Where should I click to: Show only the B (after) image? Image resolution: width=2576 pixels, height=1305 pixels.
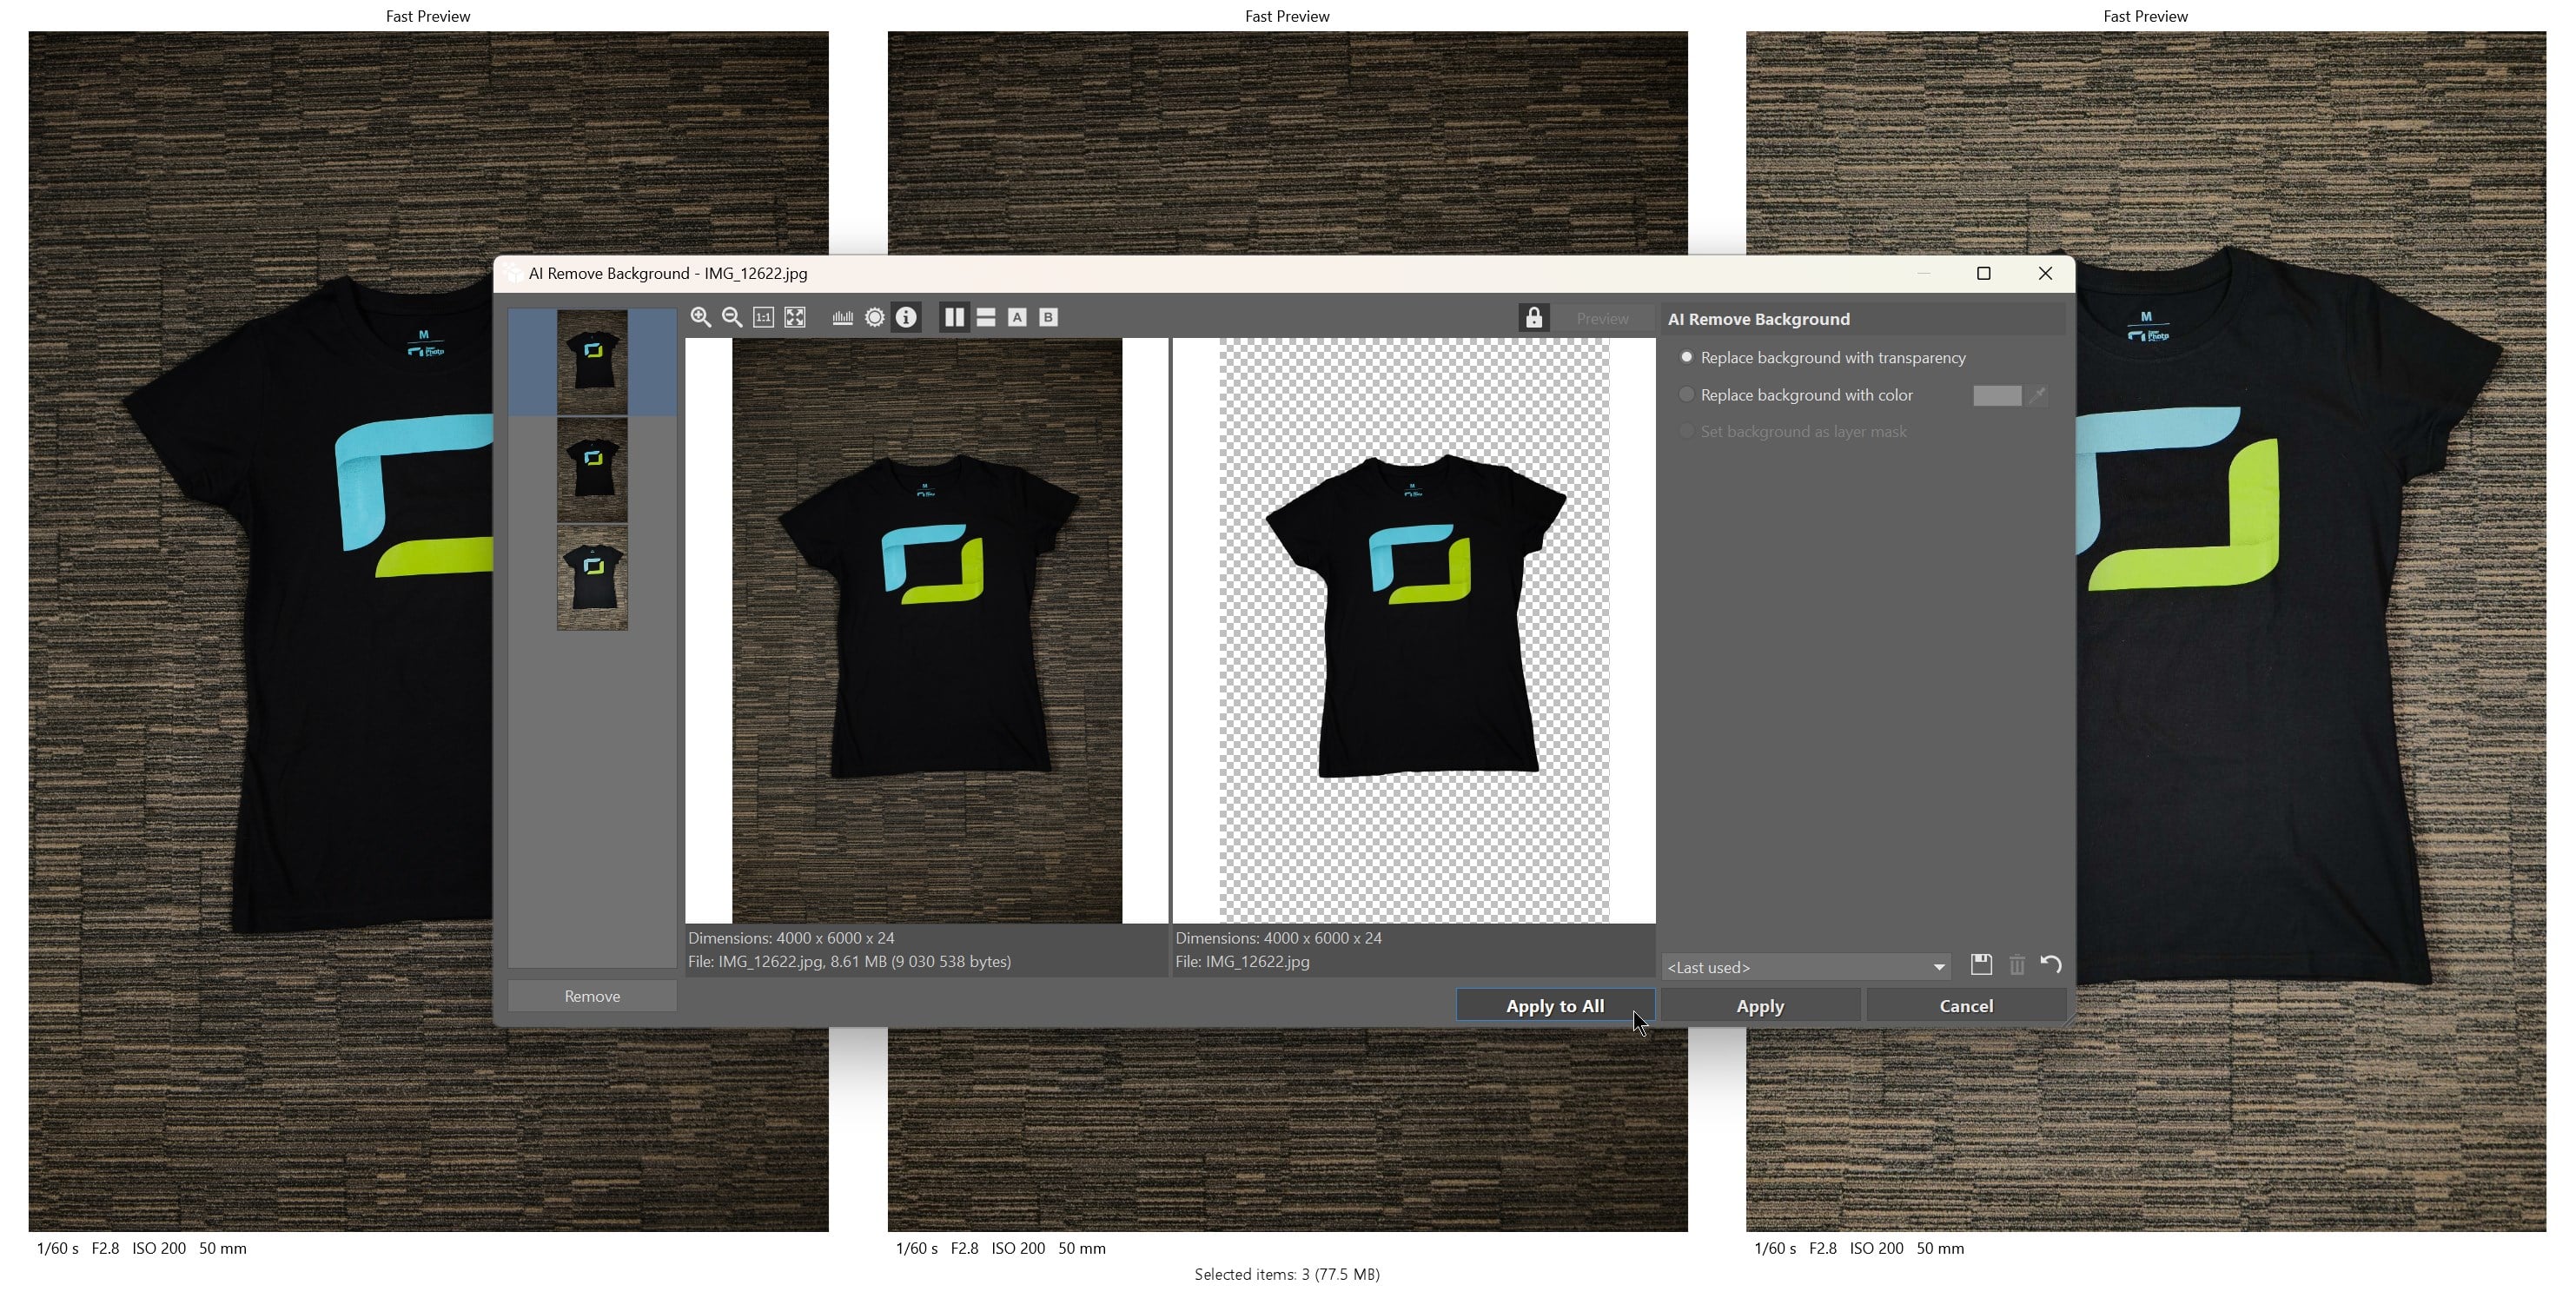[x=1048, y=318]
